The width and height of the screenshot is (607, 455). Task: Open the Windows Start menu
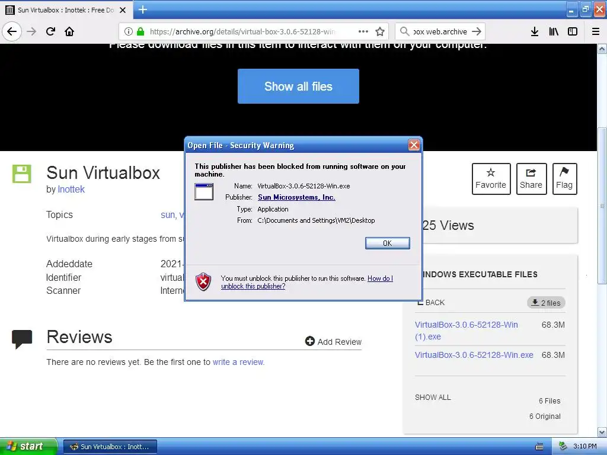click(28, 447)
